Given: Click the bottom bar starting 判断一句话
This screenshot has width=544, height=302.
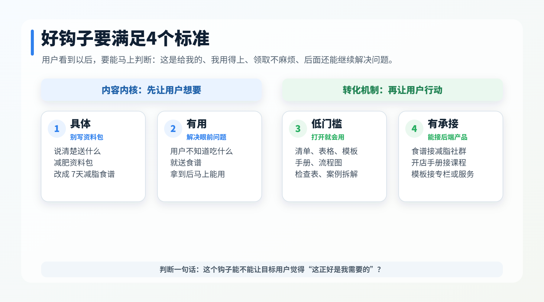Looking at the screenshot, I should 272,269.
